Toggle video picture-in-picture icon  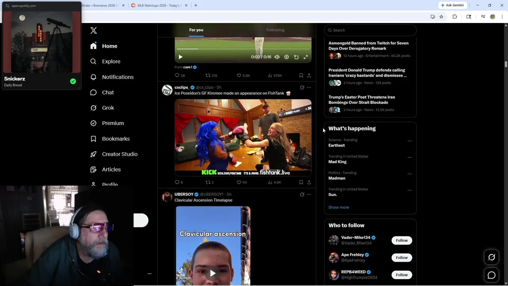(296, 57)
